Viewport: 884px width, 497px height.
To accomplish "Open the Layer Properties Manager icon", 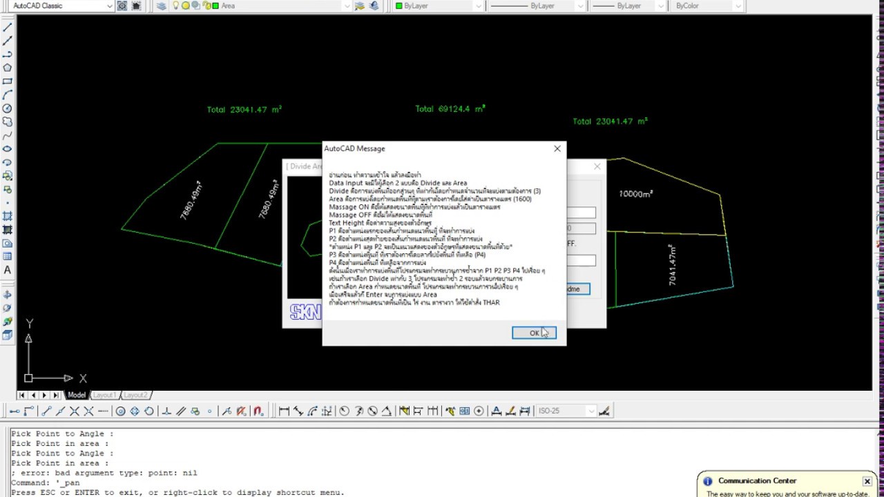I will point(161,6).
